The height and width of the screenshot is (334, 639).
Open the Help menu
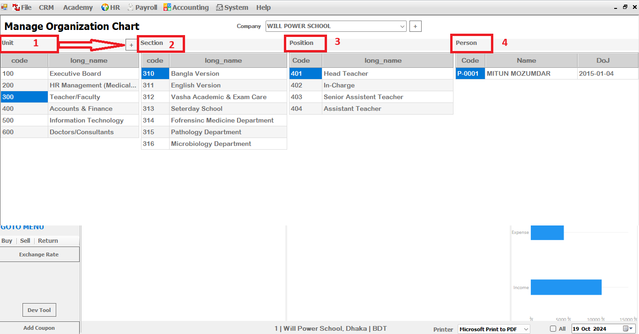click(263, 7)
